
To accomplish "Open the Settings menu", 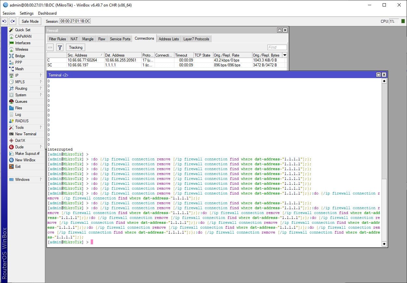I will pos(27,13).
